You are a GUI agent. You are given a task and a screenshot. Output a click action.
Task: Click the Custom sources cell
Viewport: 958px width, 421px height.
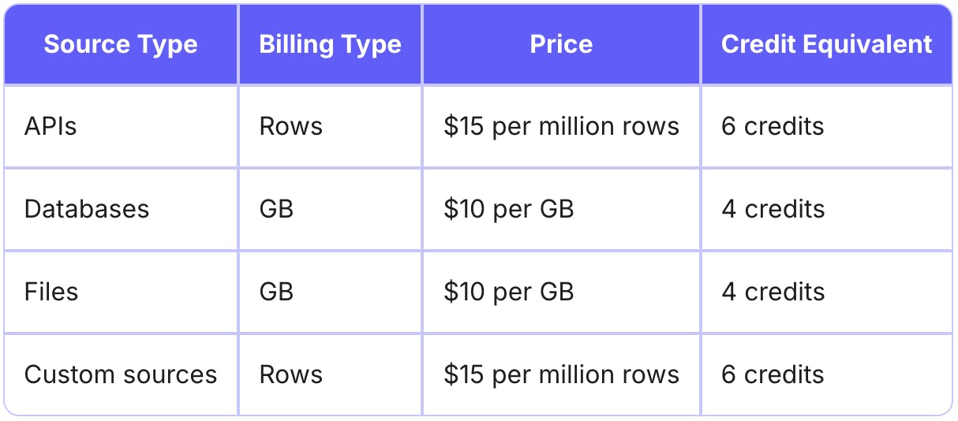point(121,374)
